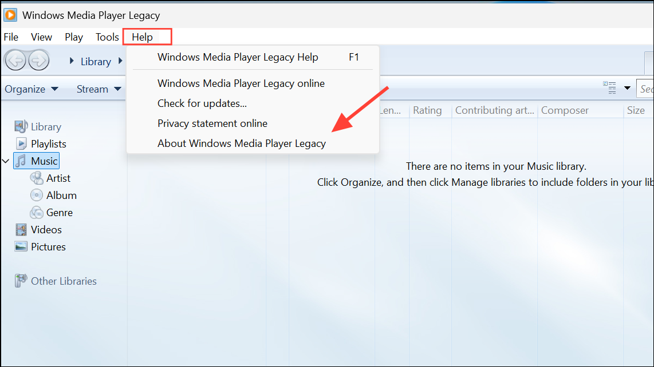Image resolution: width=654 pixels, height=367 pixels.
Task: Click the Album disc icon
Action: point(37,195)
